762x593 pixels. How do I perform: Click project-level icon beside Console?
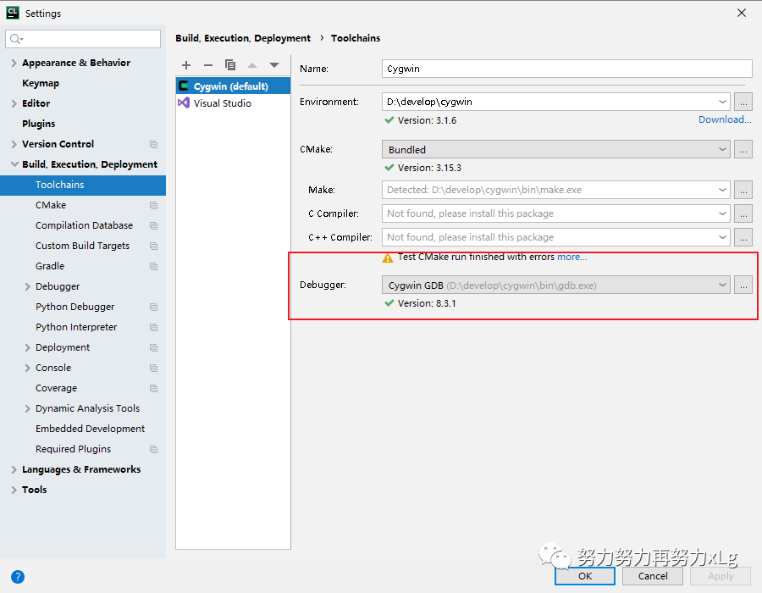click(x=153, y=369)
